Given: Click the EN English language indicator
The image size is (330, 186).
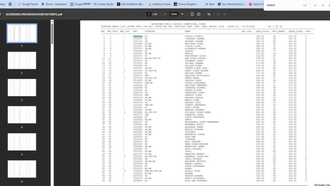Looking at the screenshot, I should 321,184.
